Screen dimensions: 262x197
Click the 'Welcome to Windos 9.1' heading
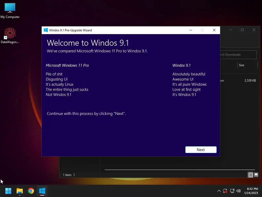pyautogui.click(x=88, y=43)
